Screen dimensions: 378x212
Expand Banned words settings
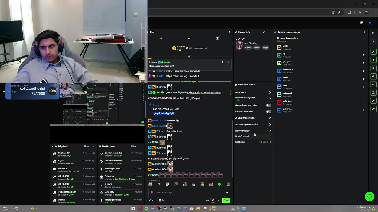click(270, 131)
